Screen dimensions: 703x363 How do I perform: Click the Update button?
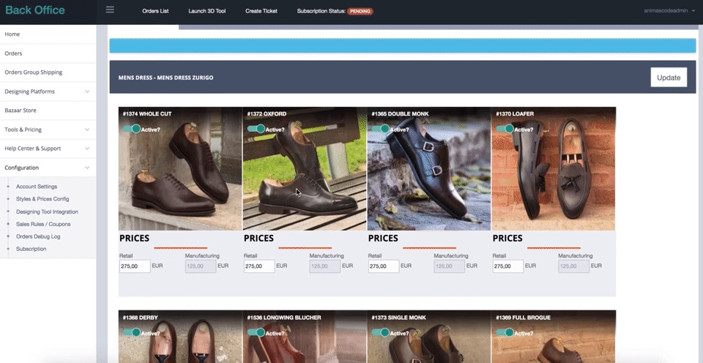pos(668,78)
